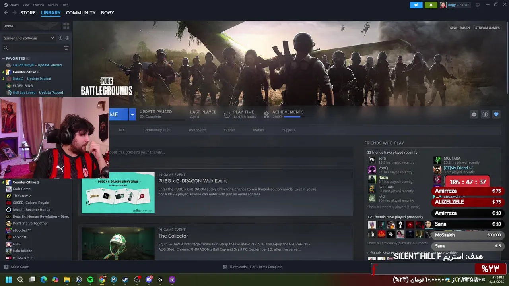Select Dota 2 in favorites list
509x286 pixels.
(x=32, y=79)
